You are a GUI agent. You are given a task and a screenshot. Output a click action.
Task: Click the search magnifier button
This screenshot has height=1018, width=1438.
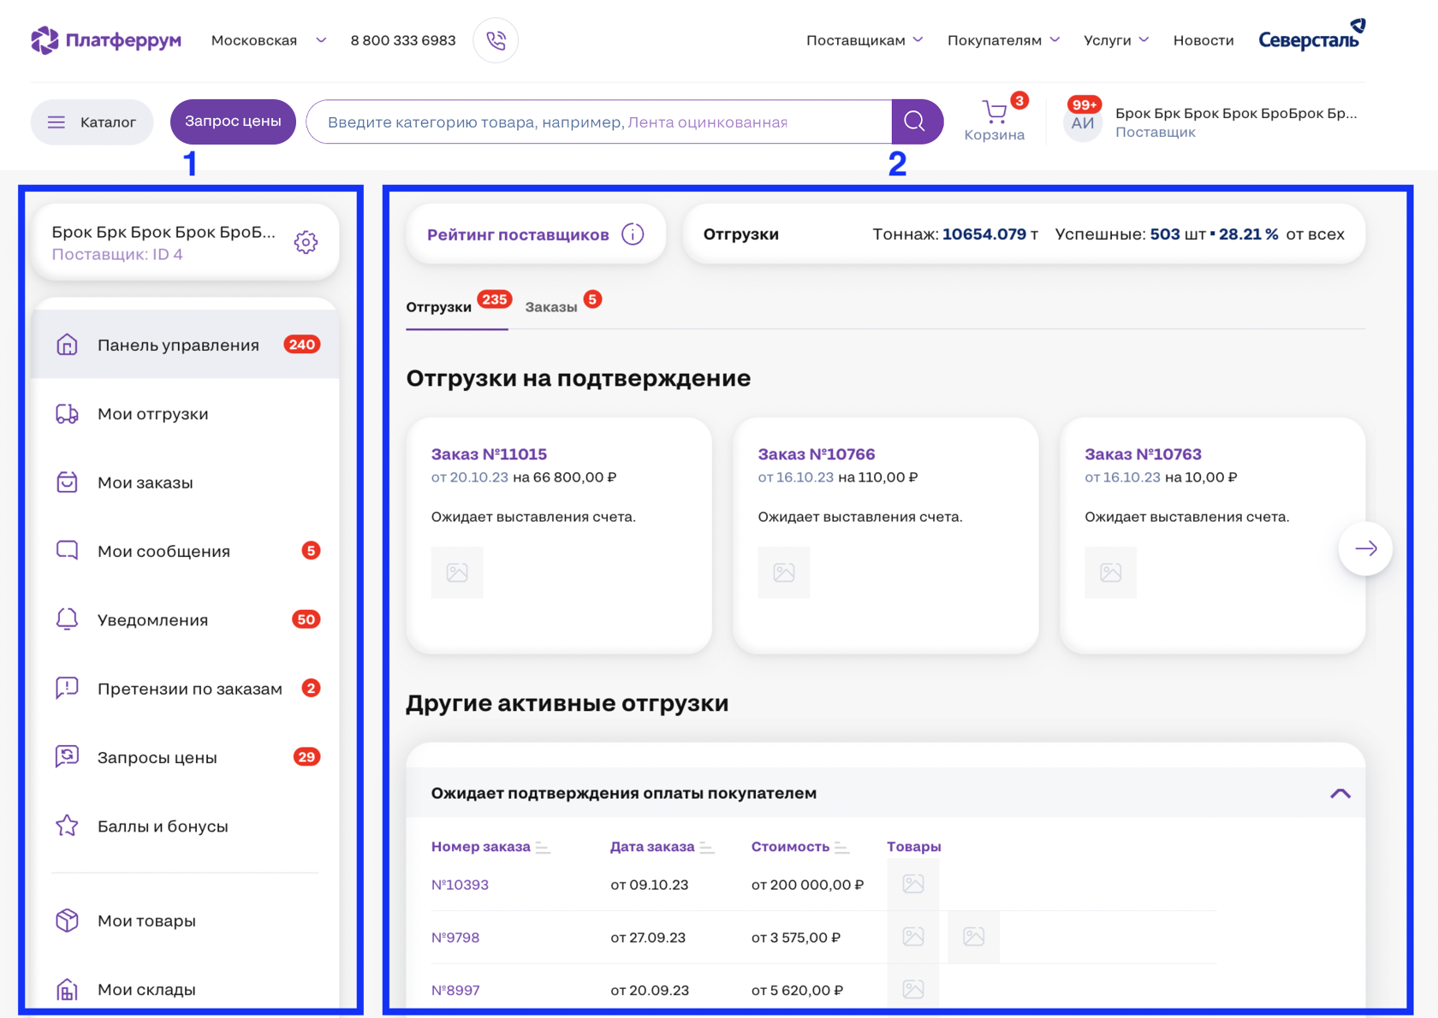tap(915, 121)
